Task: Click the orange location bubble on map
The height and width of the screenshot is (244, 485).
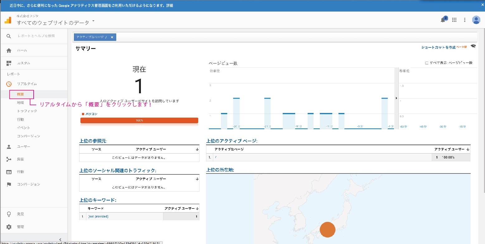Action: click(x=328, y=230)
